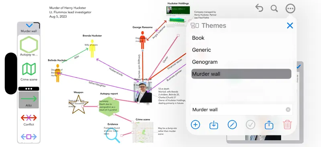Open the more options ellipsis button
The image size is (321, 147).
coord(290,8)
